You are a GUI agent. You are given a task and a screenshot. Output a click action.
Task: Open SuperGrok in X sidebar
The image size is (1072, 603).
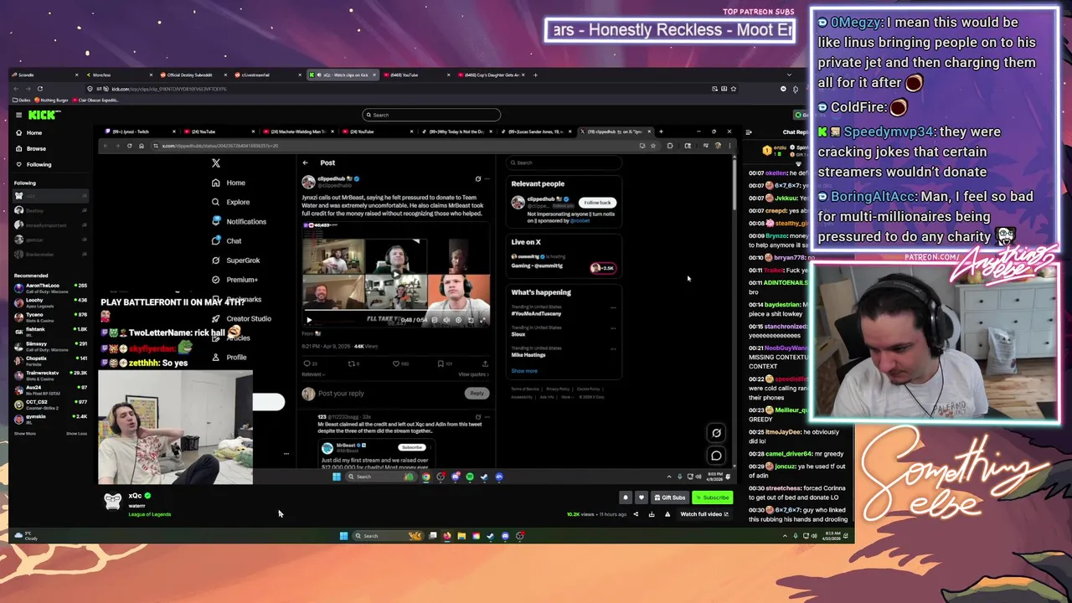(x=235, y=260)
